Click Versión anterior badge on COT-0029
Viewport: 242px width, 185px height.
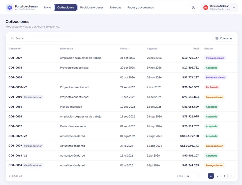click(33, 146)
